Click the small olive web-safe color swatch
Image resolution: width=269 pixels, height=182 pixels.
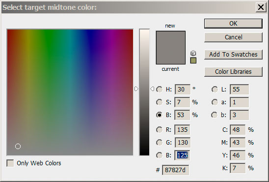193,61
